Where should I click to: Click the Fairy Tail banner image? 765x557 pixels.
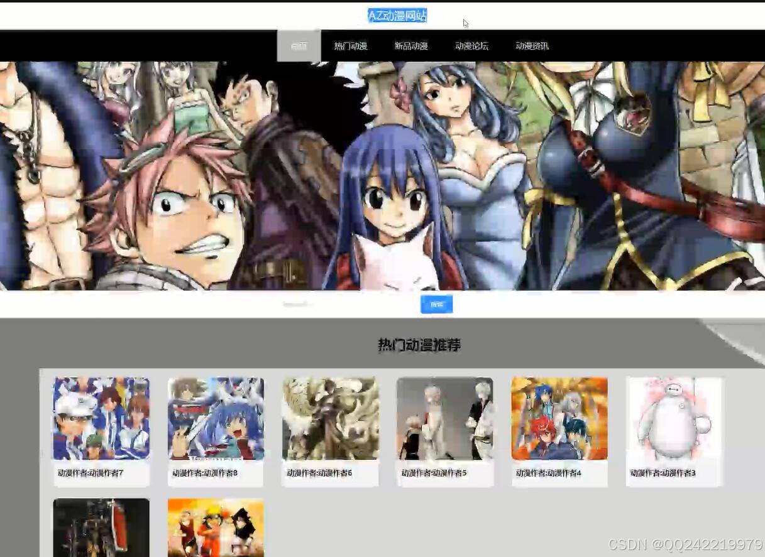382,176
